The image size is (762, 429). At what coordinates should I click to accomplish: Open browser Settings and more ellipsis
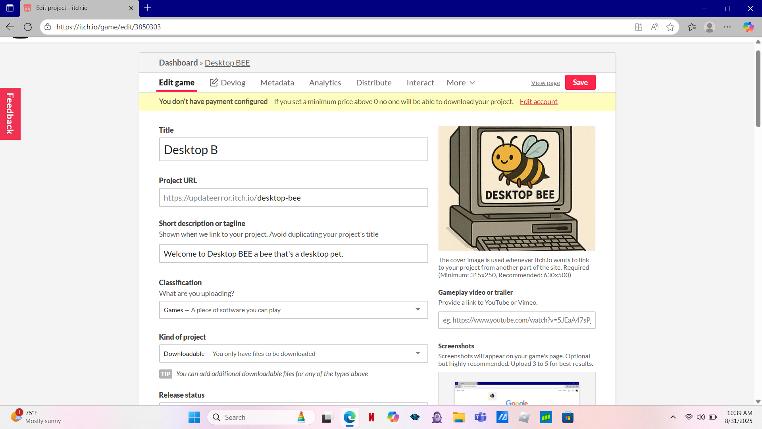727,27
